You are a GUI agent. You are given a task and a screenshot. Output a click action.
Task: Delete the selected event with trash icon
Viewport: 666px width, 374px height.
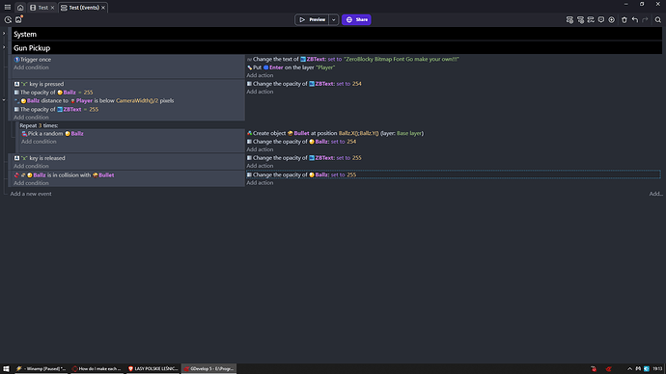[x=624, y=19]
